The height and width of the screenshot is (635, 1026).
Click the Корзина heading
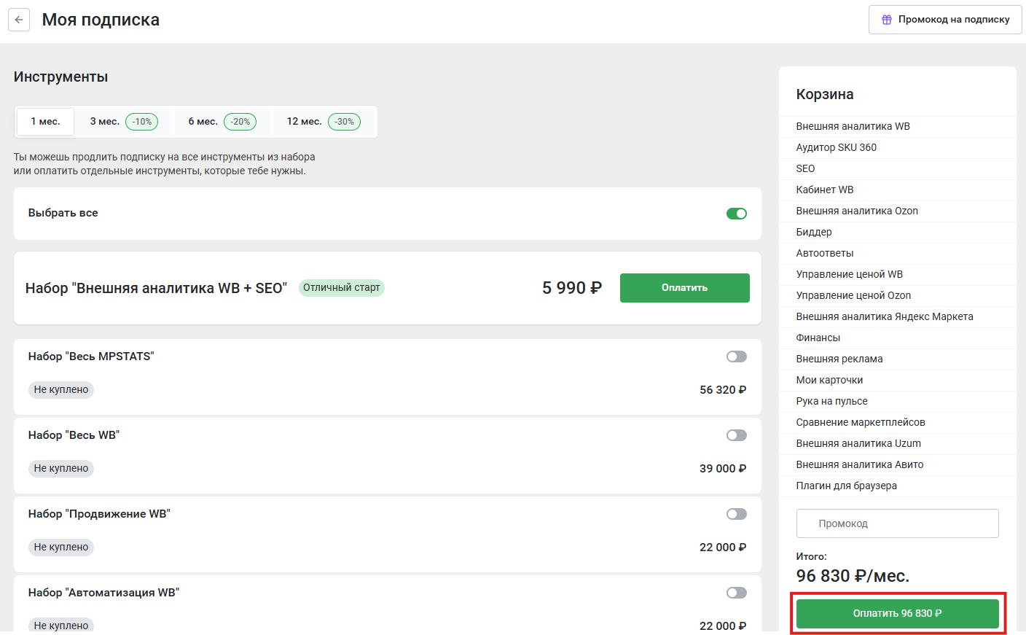(825, 95)
